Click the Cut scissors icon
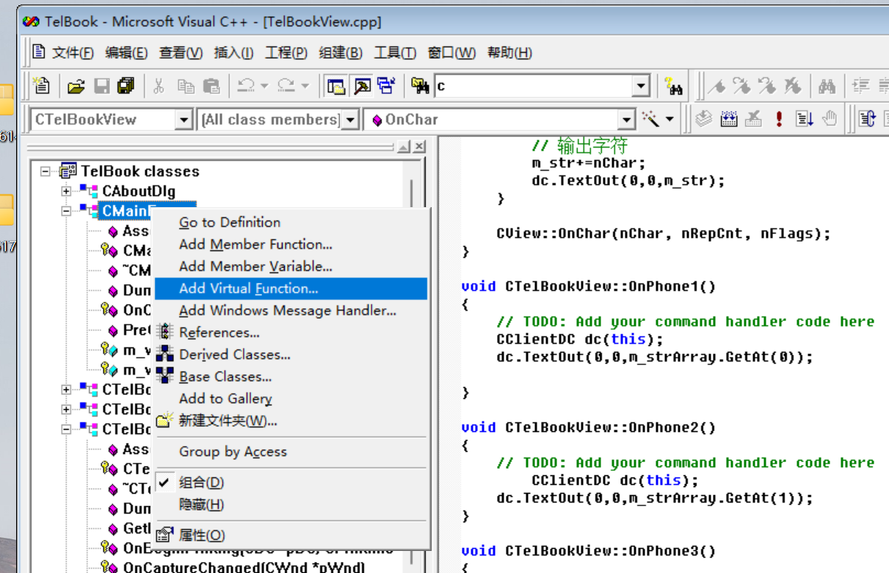889x573 pixels. click(159, 86)
